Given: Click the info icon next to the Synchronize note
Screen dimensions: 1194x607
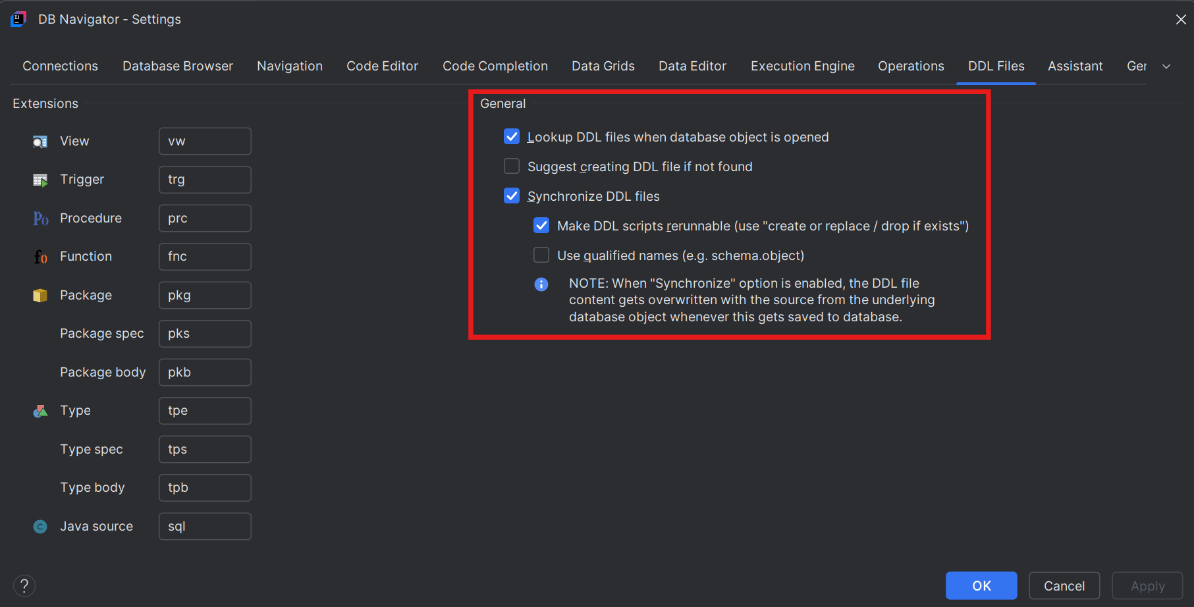Looking at the screenshot, I should click(x=541, y=284).
